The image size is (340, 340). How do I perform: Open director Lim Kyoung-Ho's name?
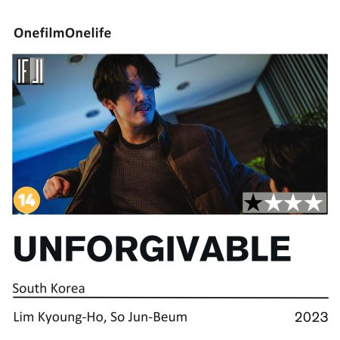pyautogui.click(x=58, y=317)
